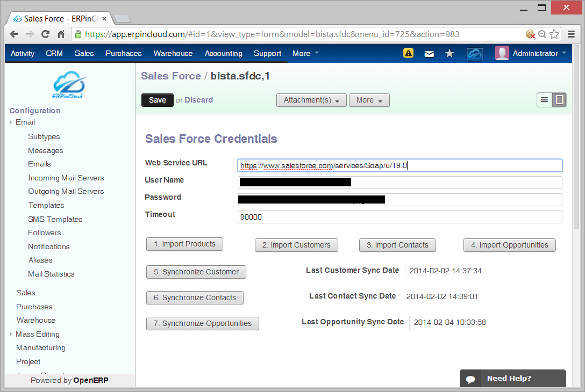Close the Sales Force browser tab
This screenshot has height=392, width=585.
click(x=104, y=19)
